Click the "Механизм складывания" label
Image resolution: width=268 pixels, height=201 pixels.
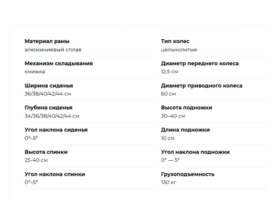[x=59, y=63]
